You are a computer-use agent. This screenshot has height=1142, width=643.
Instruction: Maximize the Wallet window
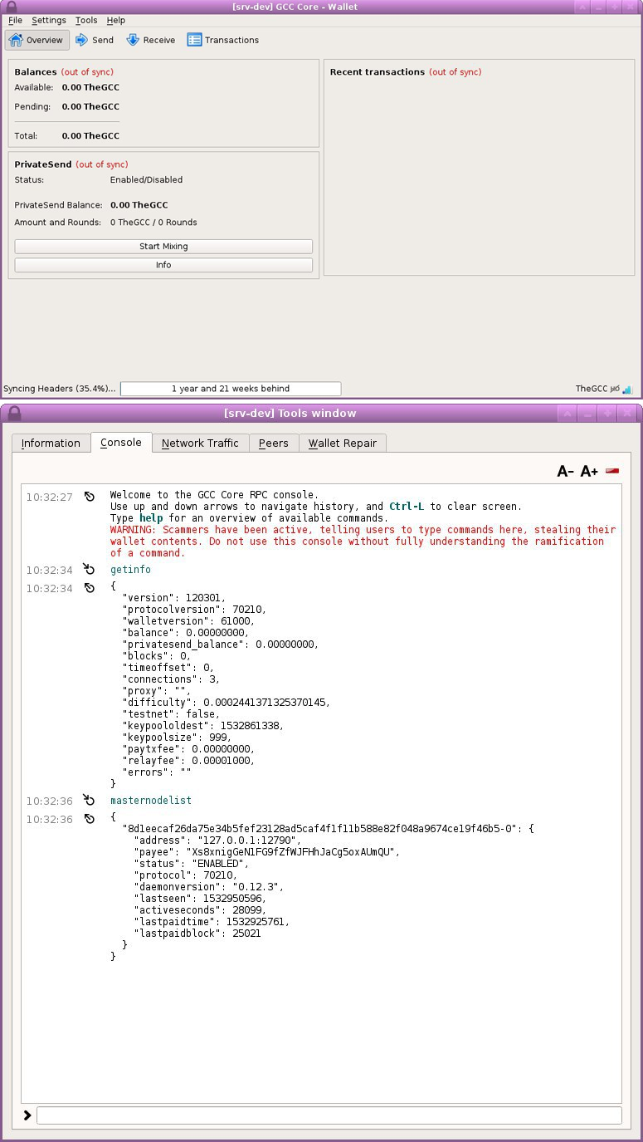click(x=615, y=7)
